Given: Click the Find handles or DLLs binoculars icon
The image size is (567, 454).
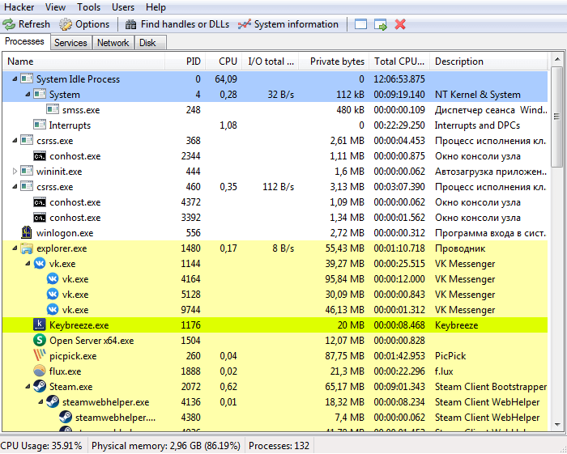Looking at the screenshot, I should (131, 24).
